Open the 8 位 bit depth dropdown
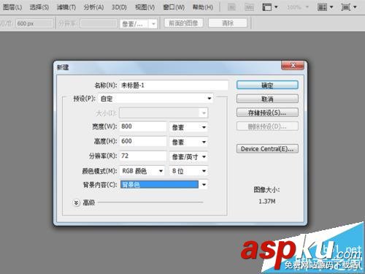Image resolution: width=365 pixels, height=274 pixels. 189,171
